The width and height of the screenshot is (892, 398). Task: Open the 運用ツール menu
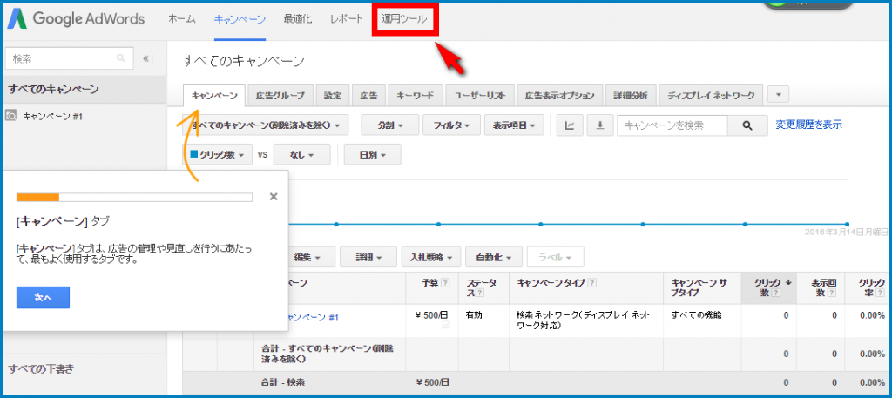[404, 19]
